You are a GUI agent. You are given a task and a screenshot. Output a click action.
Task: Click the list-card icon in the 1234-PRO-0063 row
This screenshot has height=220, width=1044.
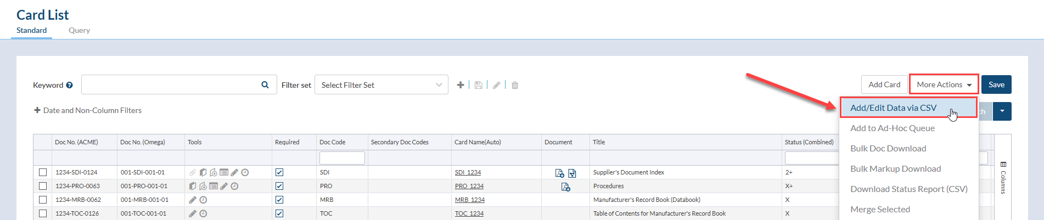[214, 186]
